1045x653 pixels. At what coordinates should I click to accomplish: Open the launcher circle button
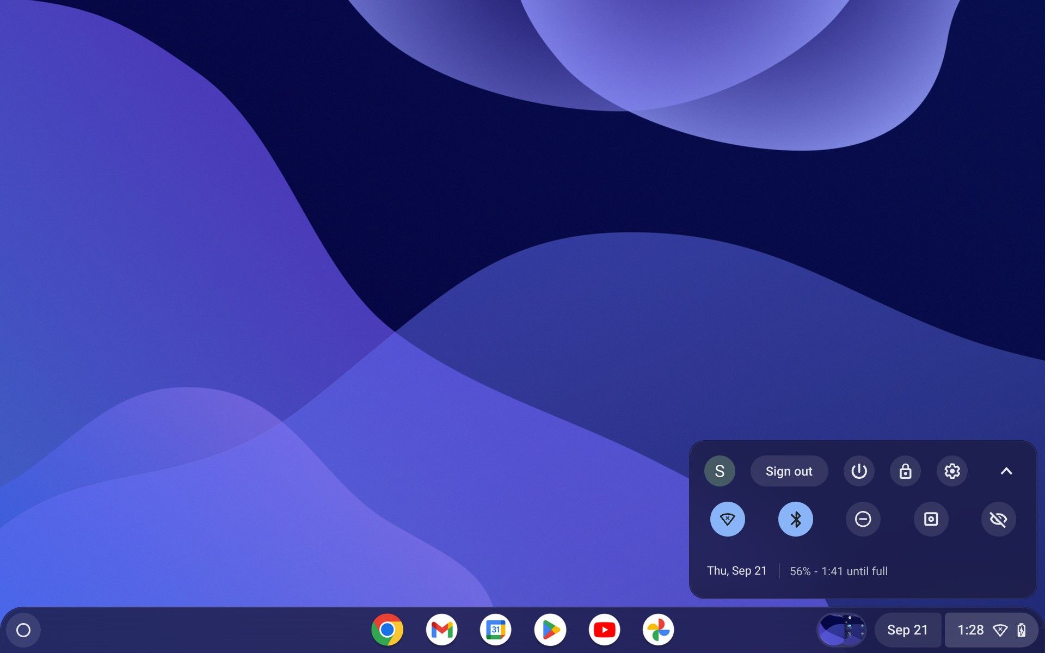pyautogui.click(x=23, y=630)
